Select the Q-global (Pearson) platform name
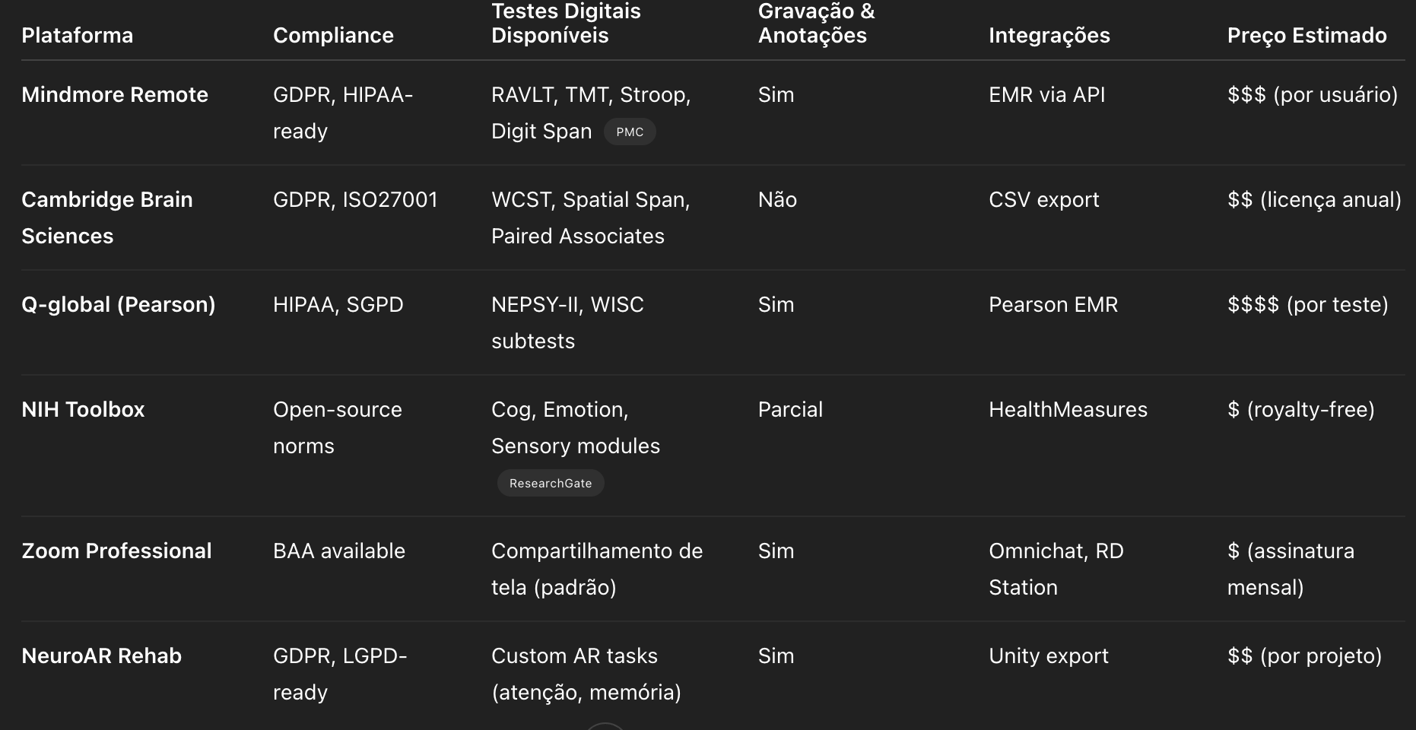Image resolution: width=1416 pixels, height=730 pixels. click(119, 304)
